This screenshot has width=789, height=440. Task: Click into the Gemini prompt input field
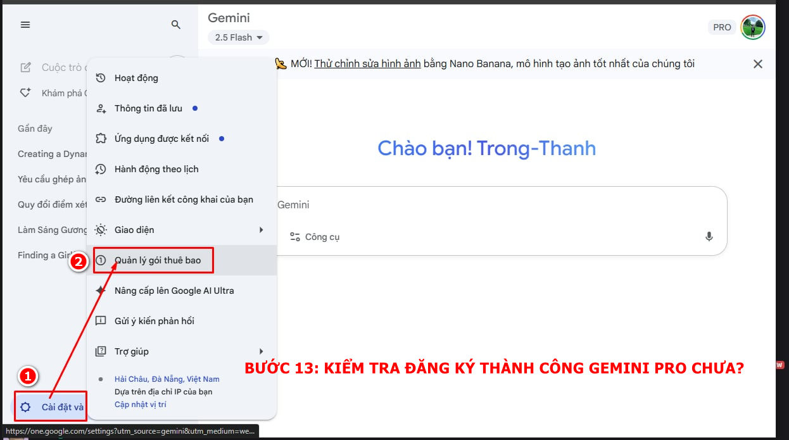click(x=501, y=205)
